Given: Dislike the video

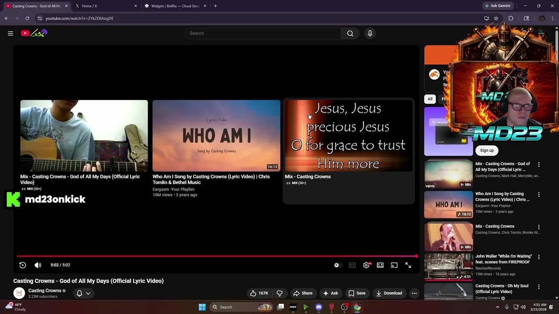Looking at the screenshot, I should pyautogui.click(x=280, y=293).
